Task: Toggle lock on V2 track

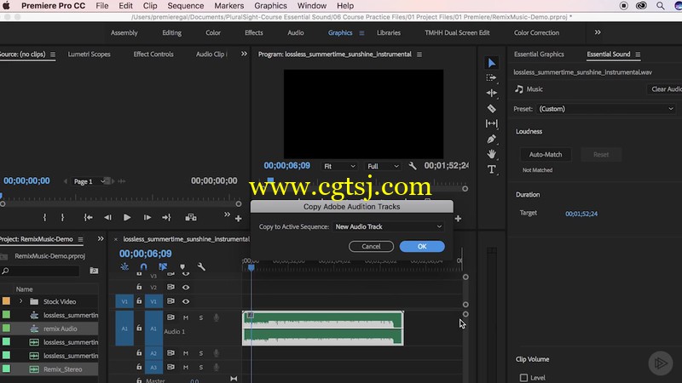Action: pos(139,287)
